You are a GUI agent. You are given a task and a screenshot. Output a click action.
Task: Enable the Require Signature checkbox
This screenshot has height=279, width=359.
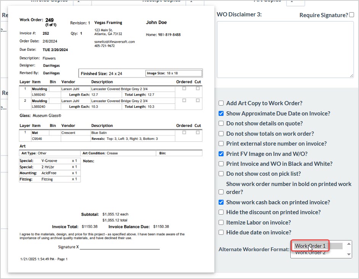351,14
